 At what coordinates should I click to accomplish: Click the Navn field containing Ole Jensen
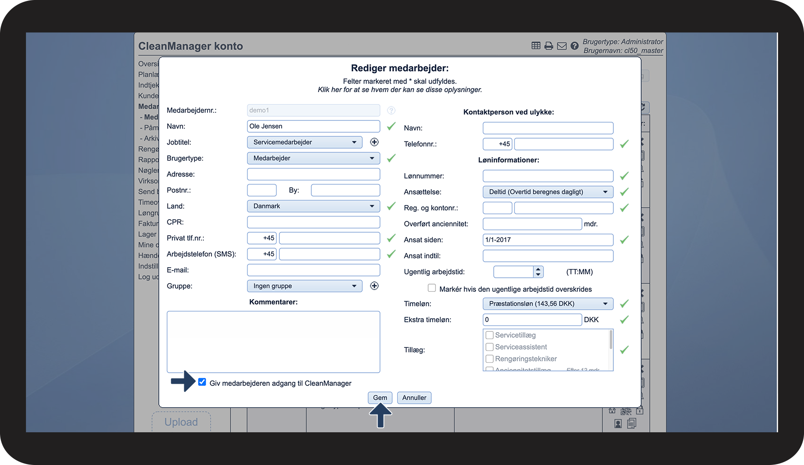tap(314, 126)
